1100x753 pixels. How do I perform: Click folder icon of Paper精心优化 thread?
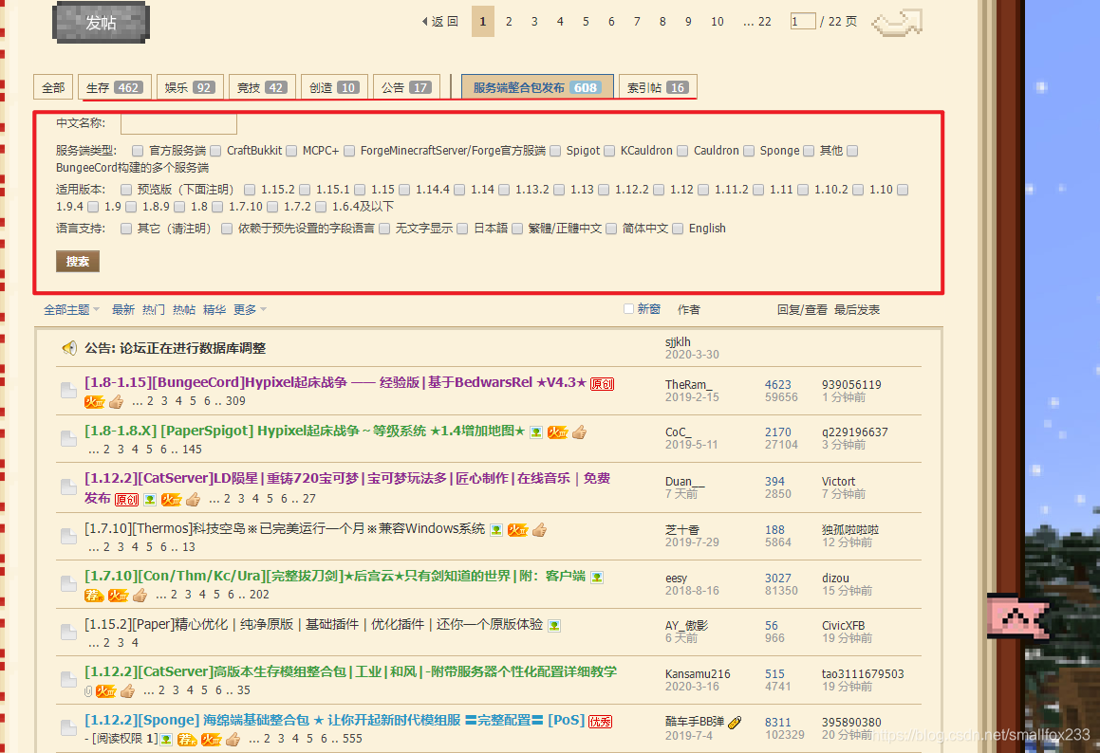point(68,632)
